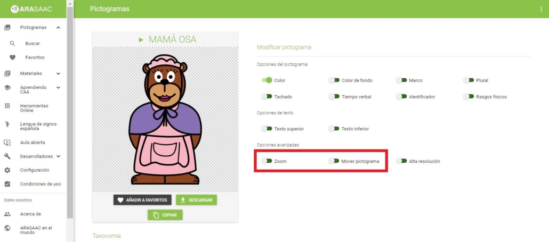Image resolution: width=549 pixels, height=242 pixels.
Task: Click the Materiales library icon
Action: 7,74
